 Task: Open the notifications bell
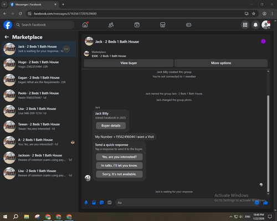coord(255,25)
